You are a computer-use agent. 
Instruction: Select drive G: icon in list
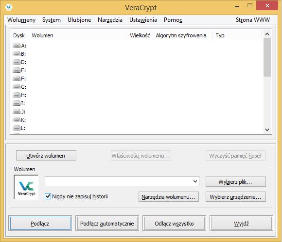pos(17,87)
